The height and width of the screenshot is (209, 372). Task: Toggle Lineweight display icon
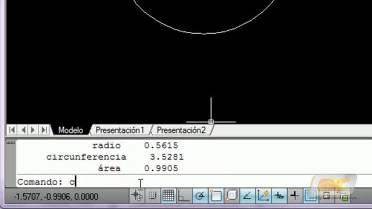click(295, 196)
